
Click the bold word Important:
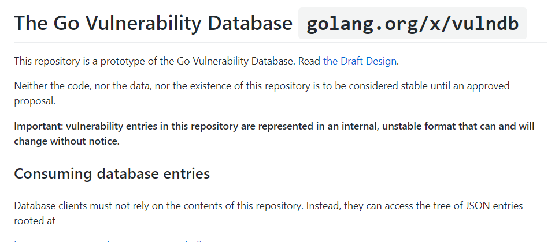[39, 126]
